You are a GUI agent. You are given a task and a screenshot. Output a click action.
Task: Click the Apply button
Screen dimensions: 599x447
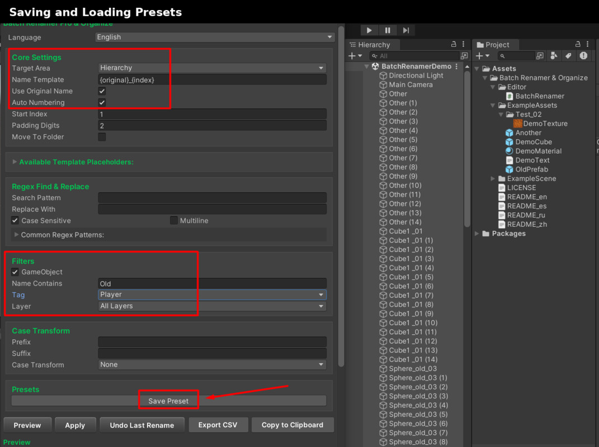pyautogui.click(x=75, y=425)
